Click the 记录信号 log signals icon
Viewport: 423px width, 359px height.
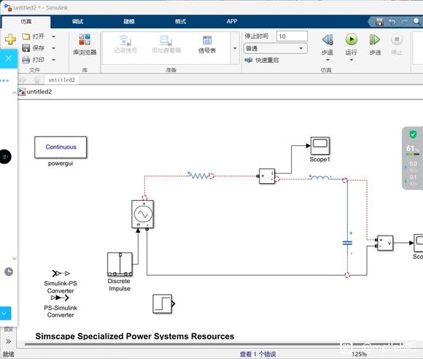pos(125,44)
